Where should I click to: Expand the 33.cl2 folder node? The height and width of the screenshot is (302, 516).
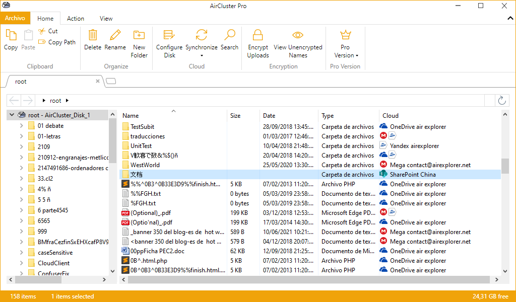click(21, 179)
